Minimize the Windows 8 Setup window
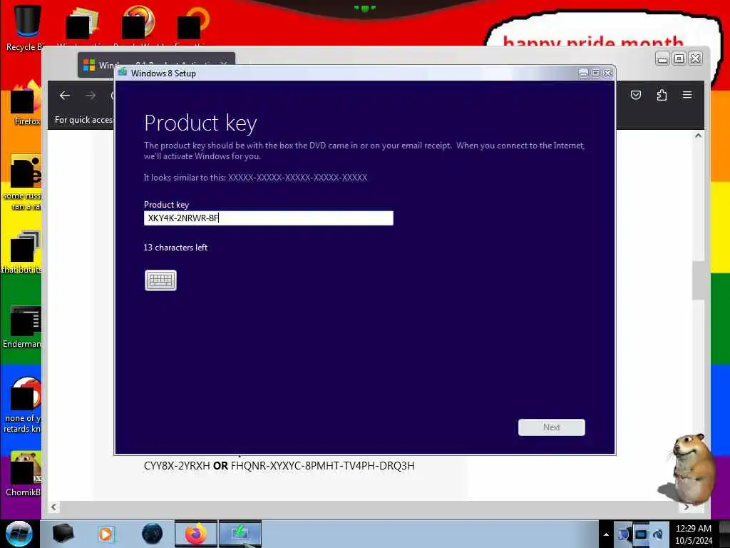This screenshot has height=548, width=730. click(x=583, y=73)
